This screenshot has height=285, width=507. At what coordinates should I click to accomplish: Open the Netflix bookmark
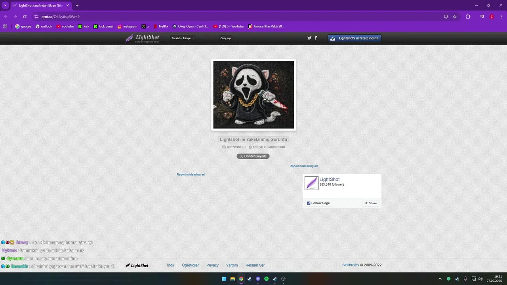[161, 27]
